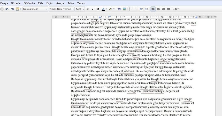Expand the 14pt font size dropdown
Viewport: 222px width, 116px height.
point(79,9)
